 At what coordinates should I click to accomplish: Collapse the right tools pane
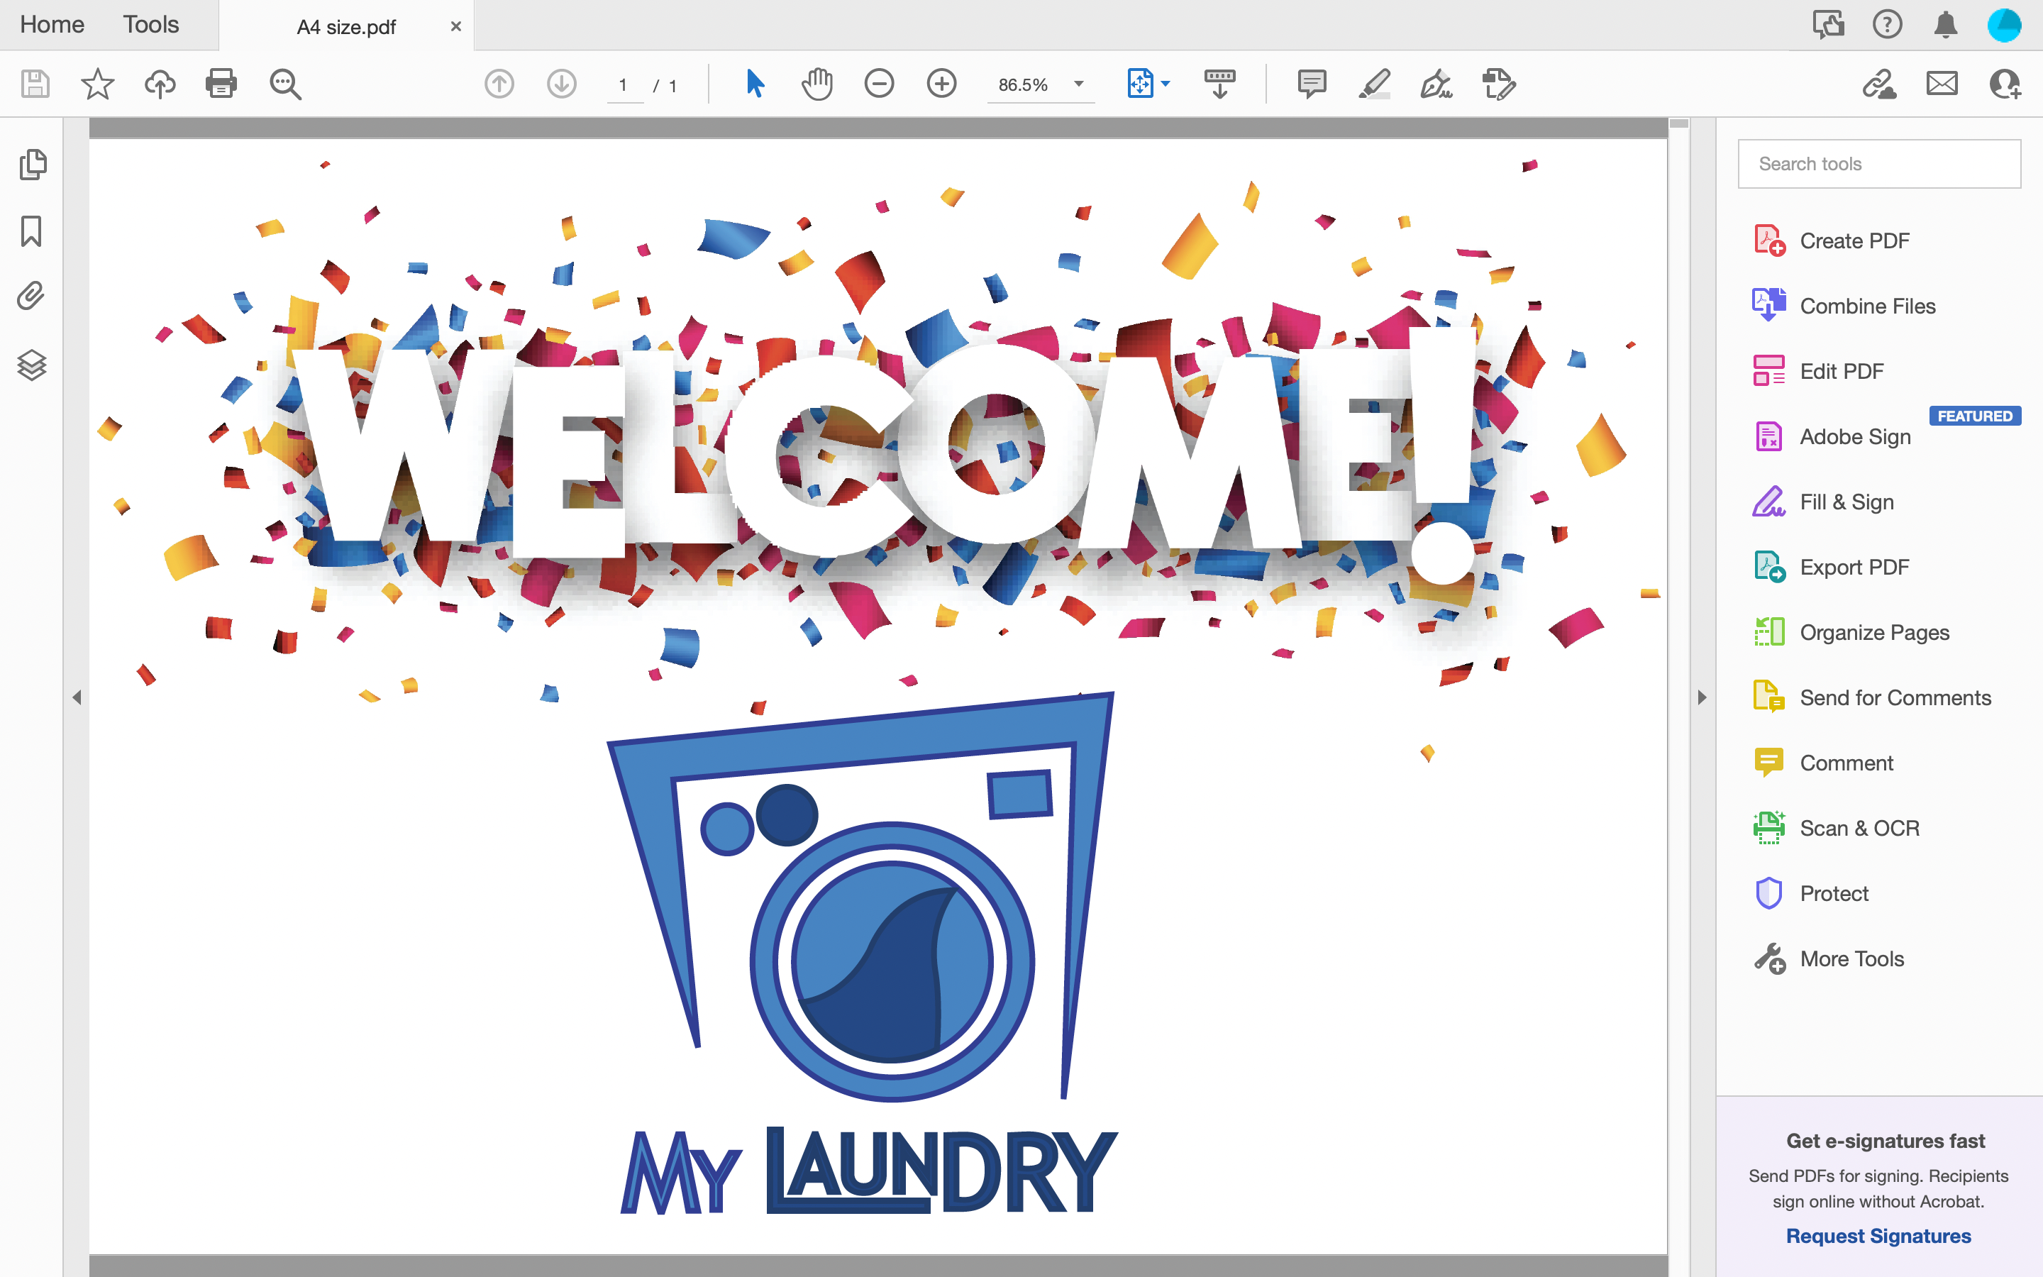[1702, 697]
